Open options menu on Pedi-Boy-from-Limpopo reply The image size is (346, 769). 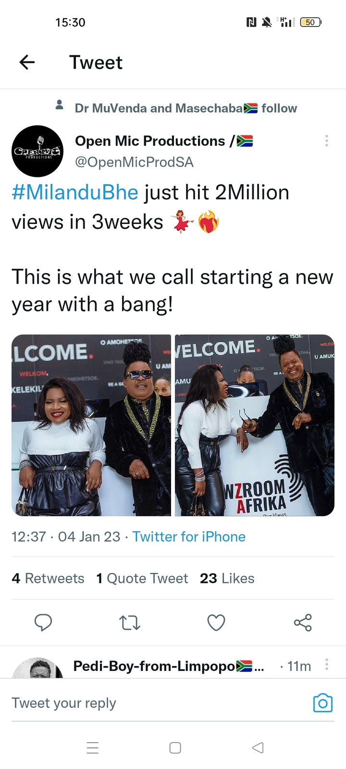[327, 665]
